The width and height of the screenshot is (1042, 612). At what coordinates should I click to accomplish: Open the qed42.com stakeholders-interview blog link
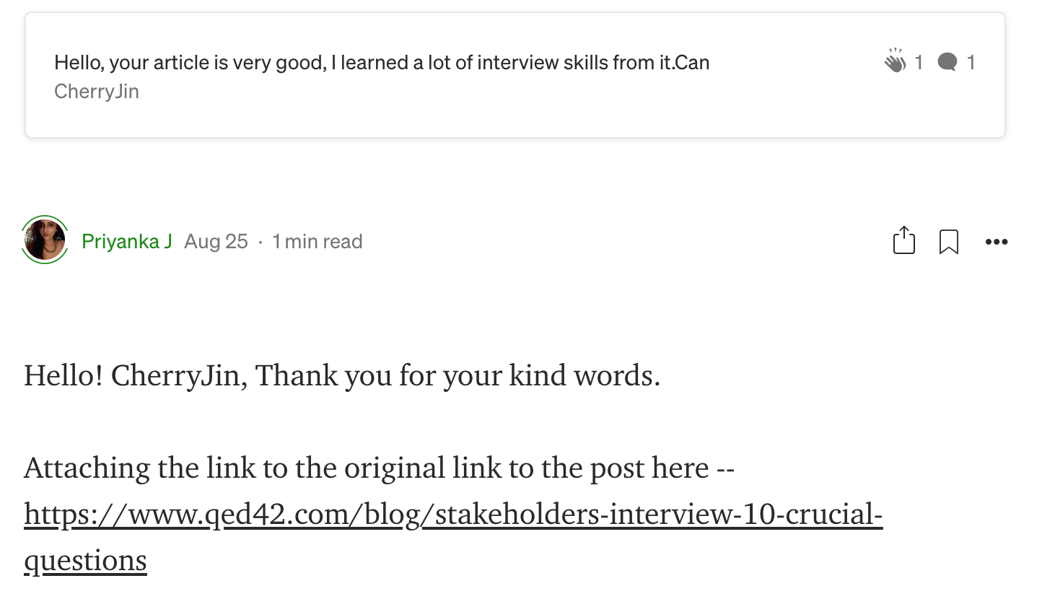(452, 515)
